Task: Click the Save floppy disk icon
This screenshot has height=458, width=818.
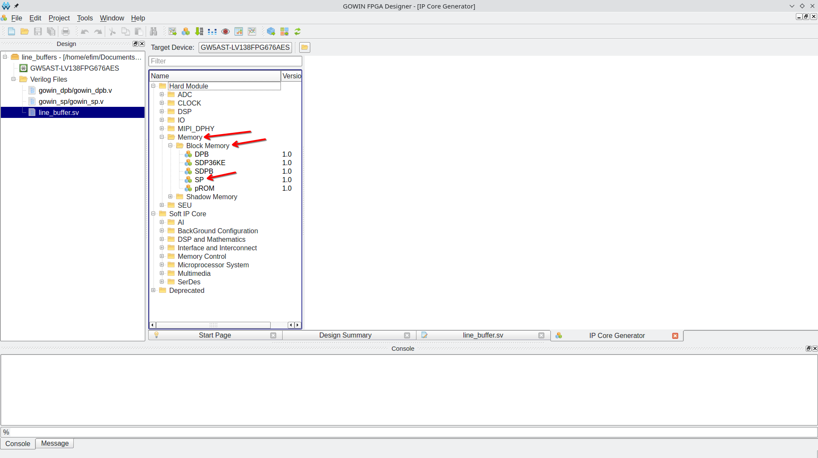Action: tap(38, 31)
